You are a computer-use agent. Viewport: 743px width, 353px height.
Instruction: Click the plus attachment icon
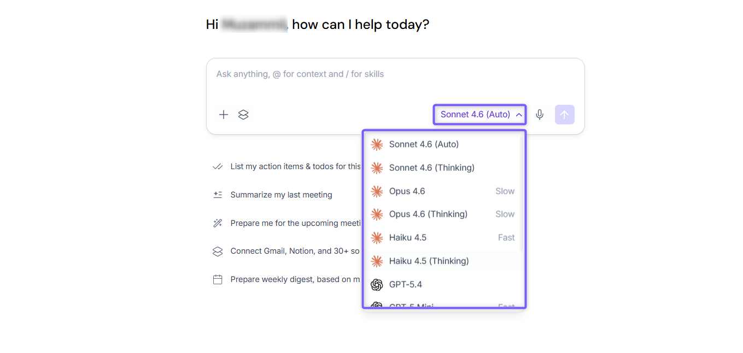pos(223,115)
